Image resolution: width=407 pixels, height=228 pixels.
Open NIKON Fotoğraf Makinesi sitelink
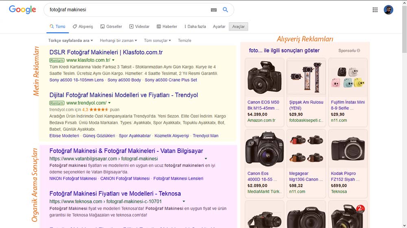tap(73, 179)
